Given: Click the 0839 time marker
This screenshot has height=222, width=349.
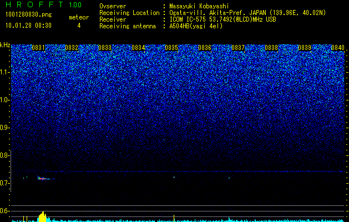Looking at the screenshot, I should pos(305,48).
